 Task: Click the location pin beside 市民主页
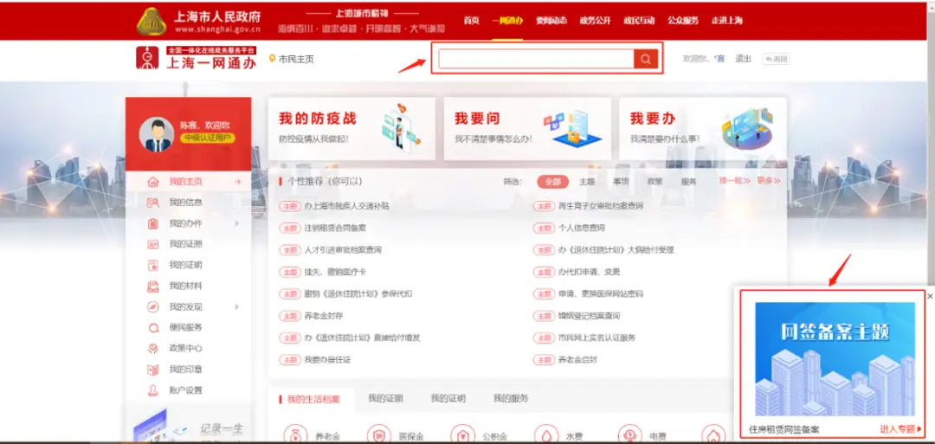273,58
